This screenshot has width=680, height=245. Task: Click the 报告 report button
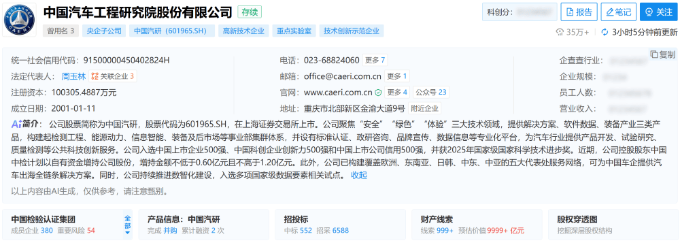[579, 12]
